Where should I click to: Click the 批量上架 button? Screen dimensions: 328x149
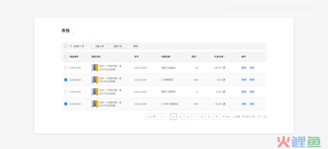(x=100, y=46)
